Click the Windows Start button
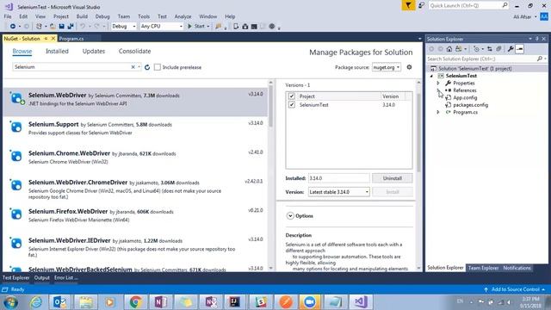 pyautogui.click(x=11, y=302)
